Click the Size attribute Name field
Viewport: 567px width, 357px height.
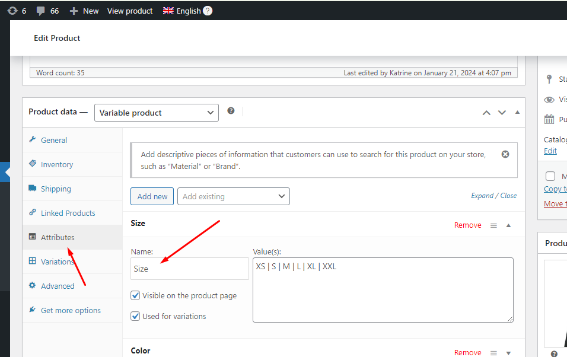pos(190,269)
